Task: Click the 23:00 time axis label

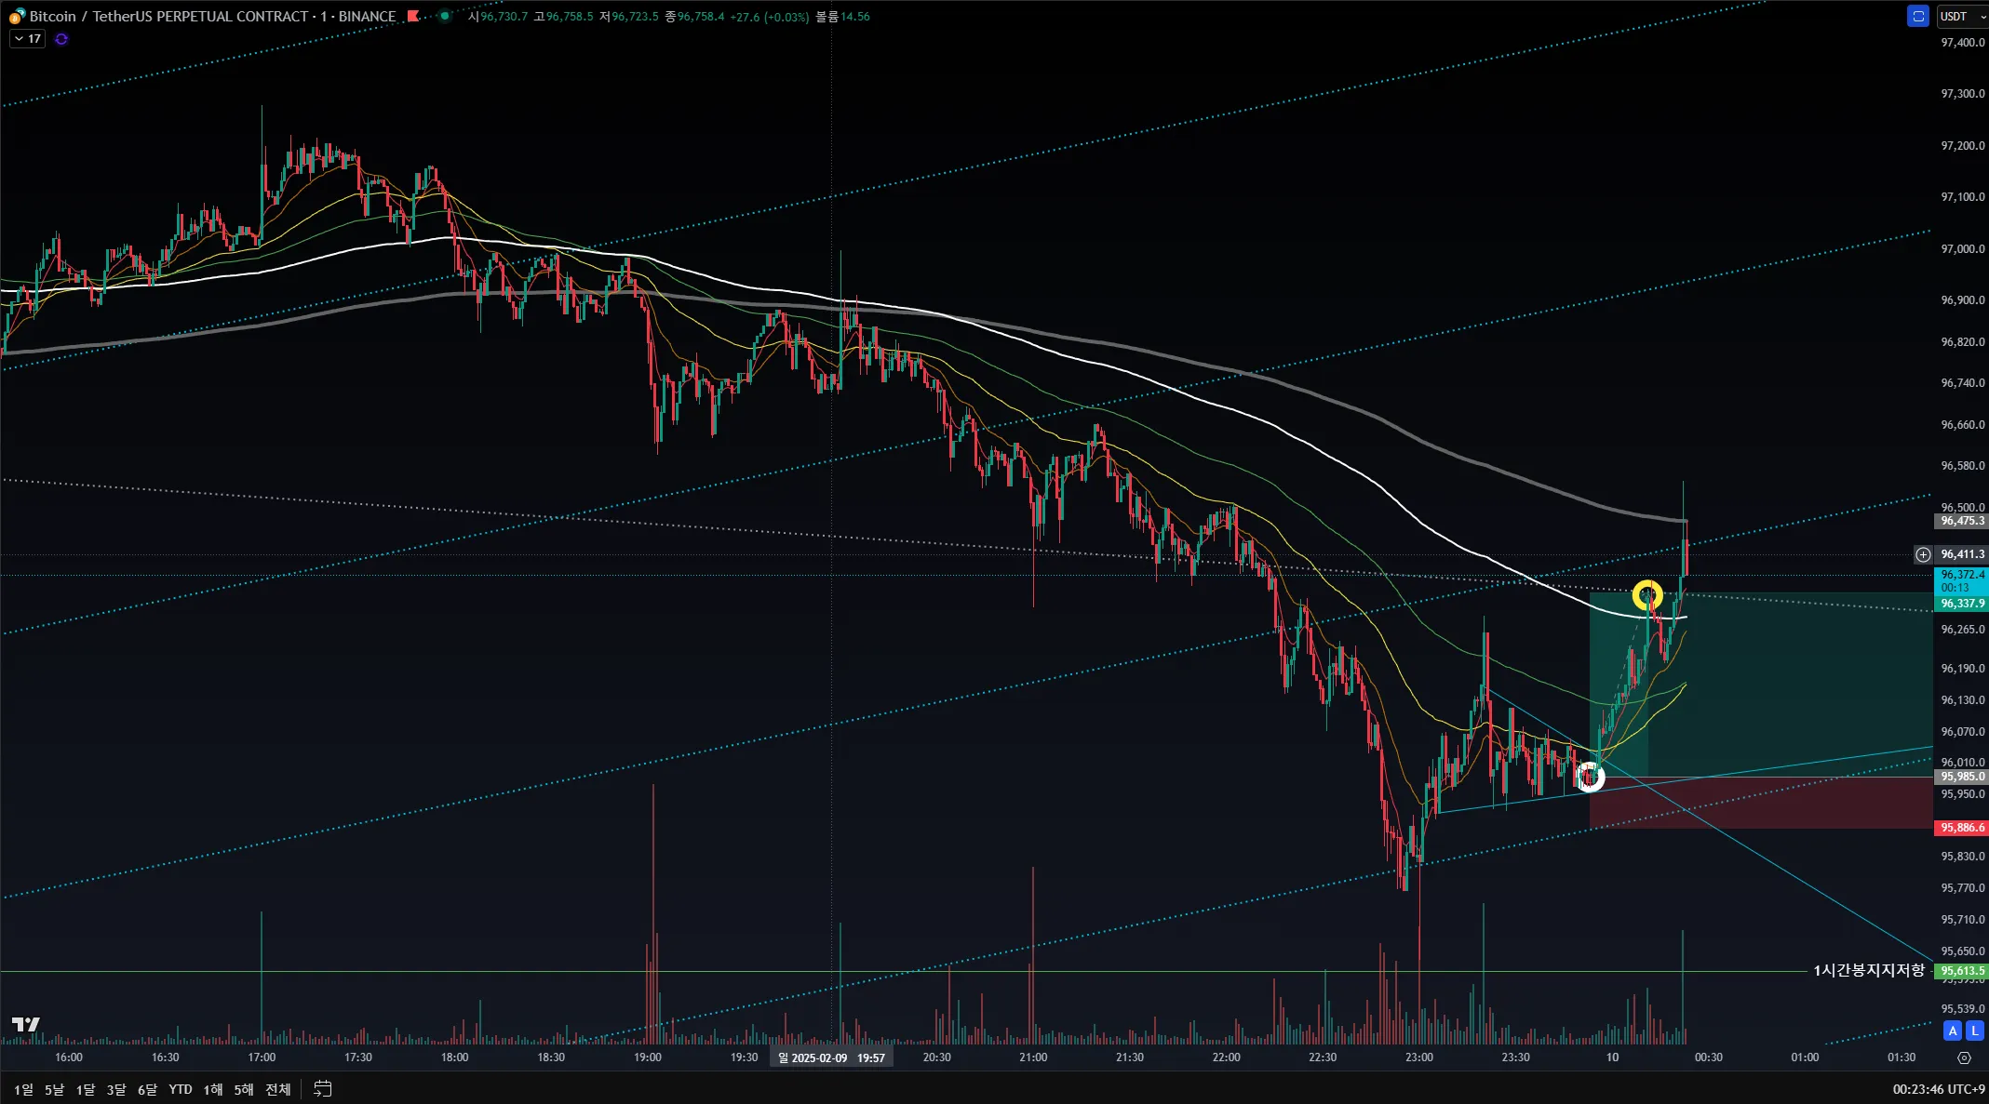Action: (x=1419, y=1057)
